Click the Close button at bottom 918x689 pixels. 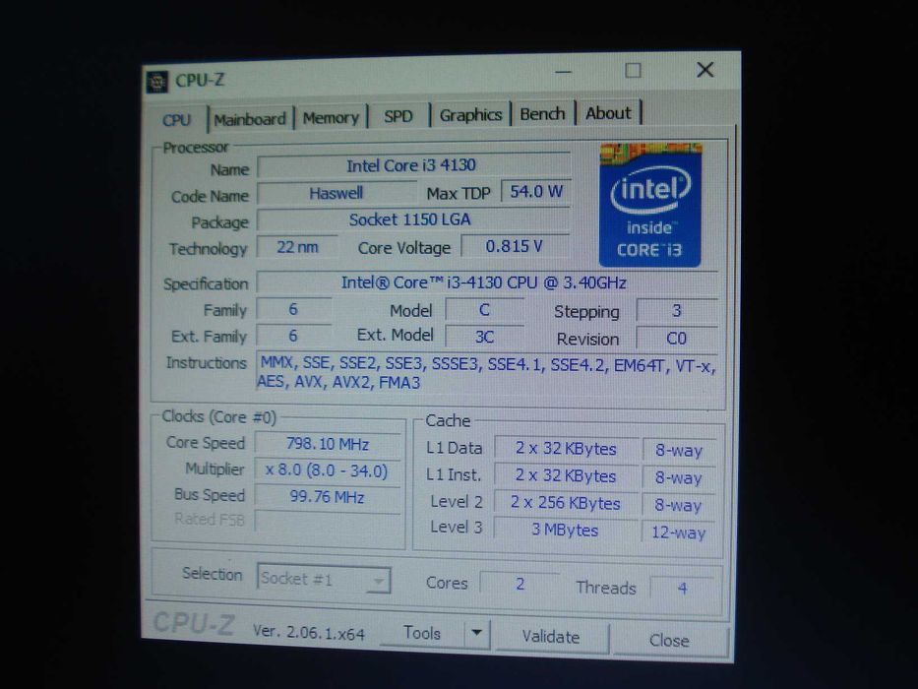(x=669, y=641)
